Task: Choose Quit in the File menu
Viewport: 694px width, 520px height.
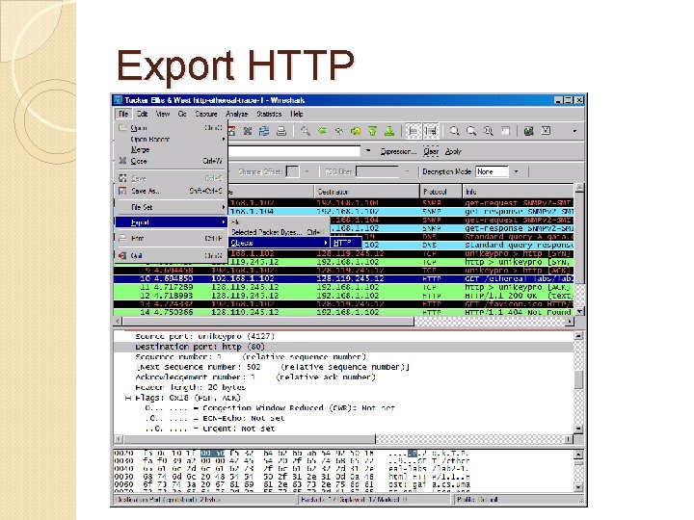Action: [x=171, y=255]
